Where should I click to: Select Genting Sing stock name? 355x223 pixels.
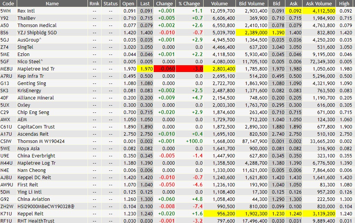[32, 83]
